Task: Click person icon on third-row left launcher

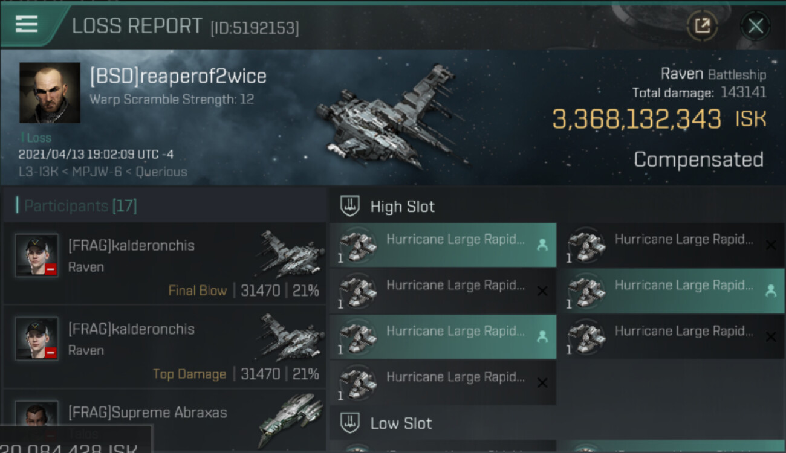Action: pos(542,337)
